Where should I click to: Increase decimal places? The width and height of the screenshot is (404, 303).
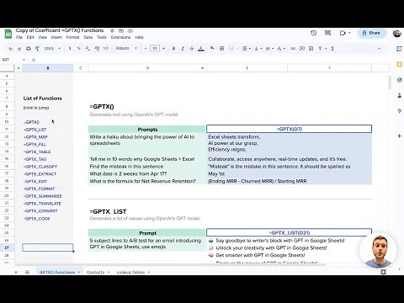coord(97,49)
